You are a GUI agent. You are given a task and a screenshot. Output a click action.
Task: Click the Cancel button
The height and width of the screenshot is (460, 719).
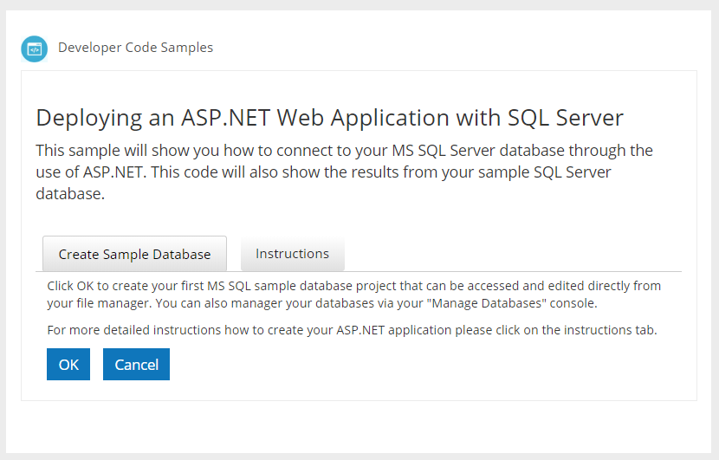[136, 364]
